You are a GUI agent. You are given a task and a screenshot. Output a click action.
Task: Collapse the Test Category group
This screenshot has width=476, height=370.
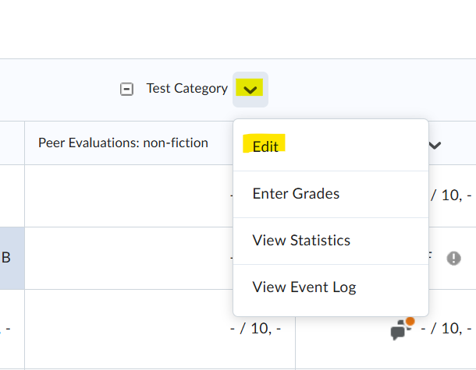coord(126,89)
